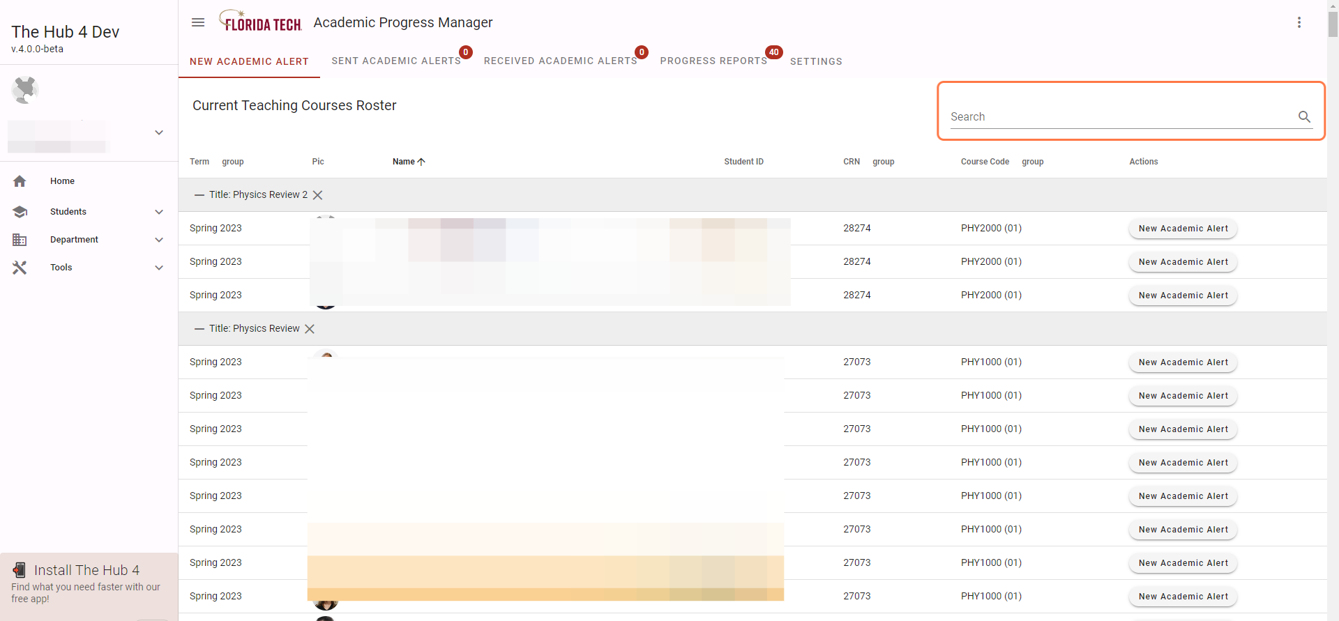
Task: Click the Tools wrench icon
Action: pyautogui.click(x=20, y=268)
